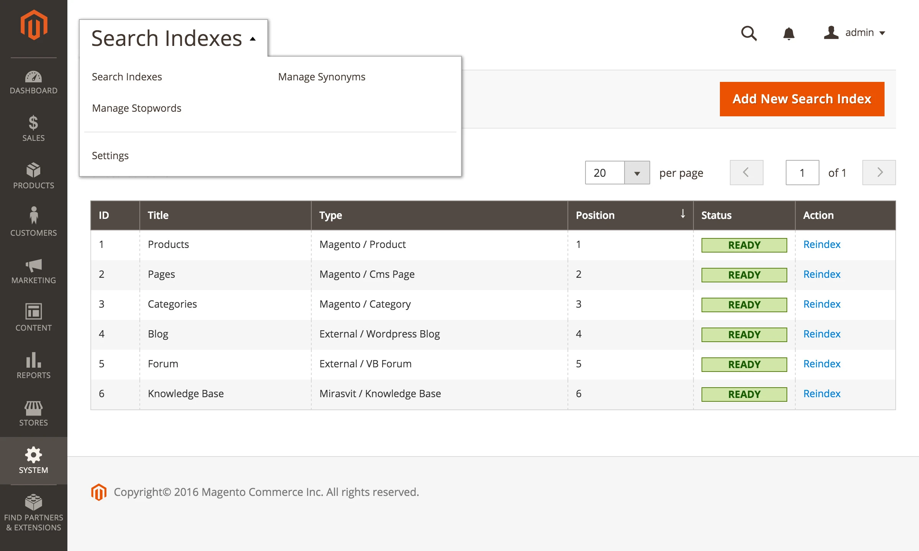This screenshot has width=919, height=551.
Task: Click Reindex link for Knowledge Base
Action: click(x=822, y=394)
